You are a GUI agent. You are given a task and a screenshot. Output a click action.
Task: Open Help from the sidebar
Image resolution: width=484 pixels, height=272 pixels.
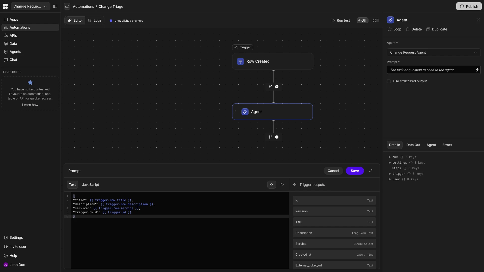click(x=30, y=256)
